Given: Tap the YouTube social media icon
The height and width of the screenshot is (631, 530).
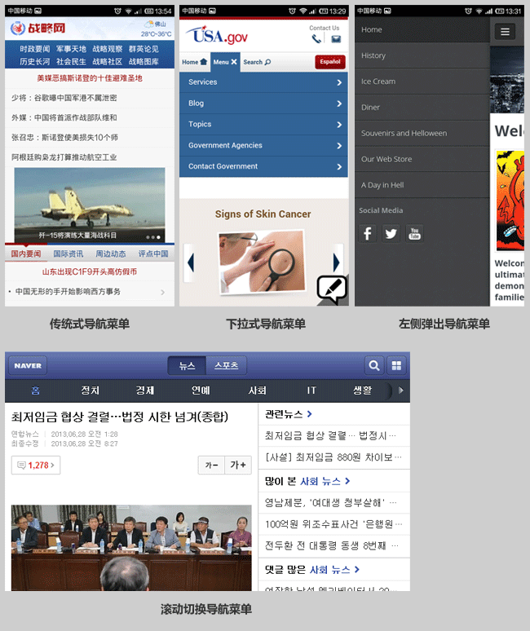Looking at the screenshot, I should click(x=415, y=234).
